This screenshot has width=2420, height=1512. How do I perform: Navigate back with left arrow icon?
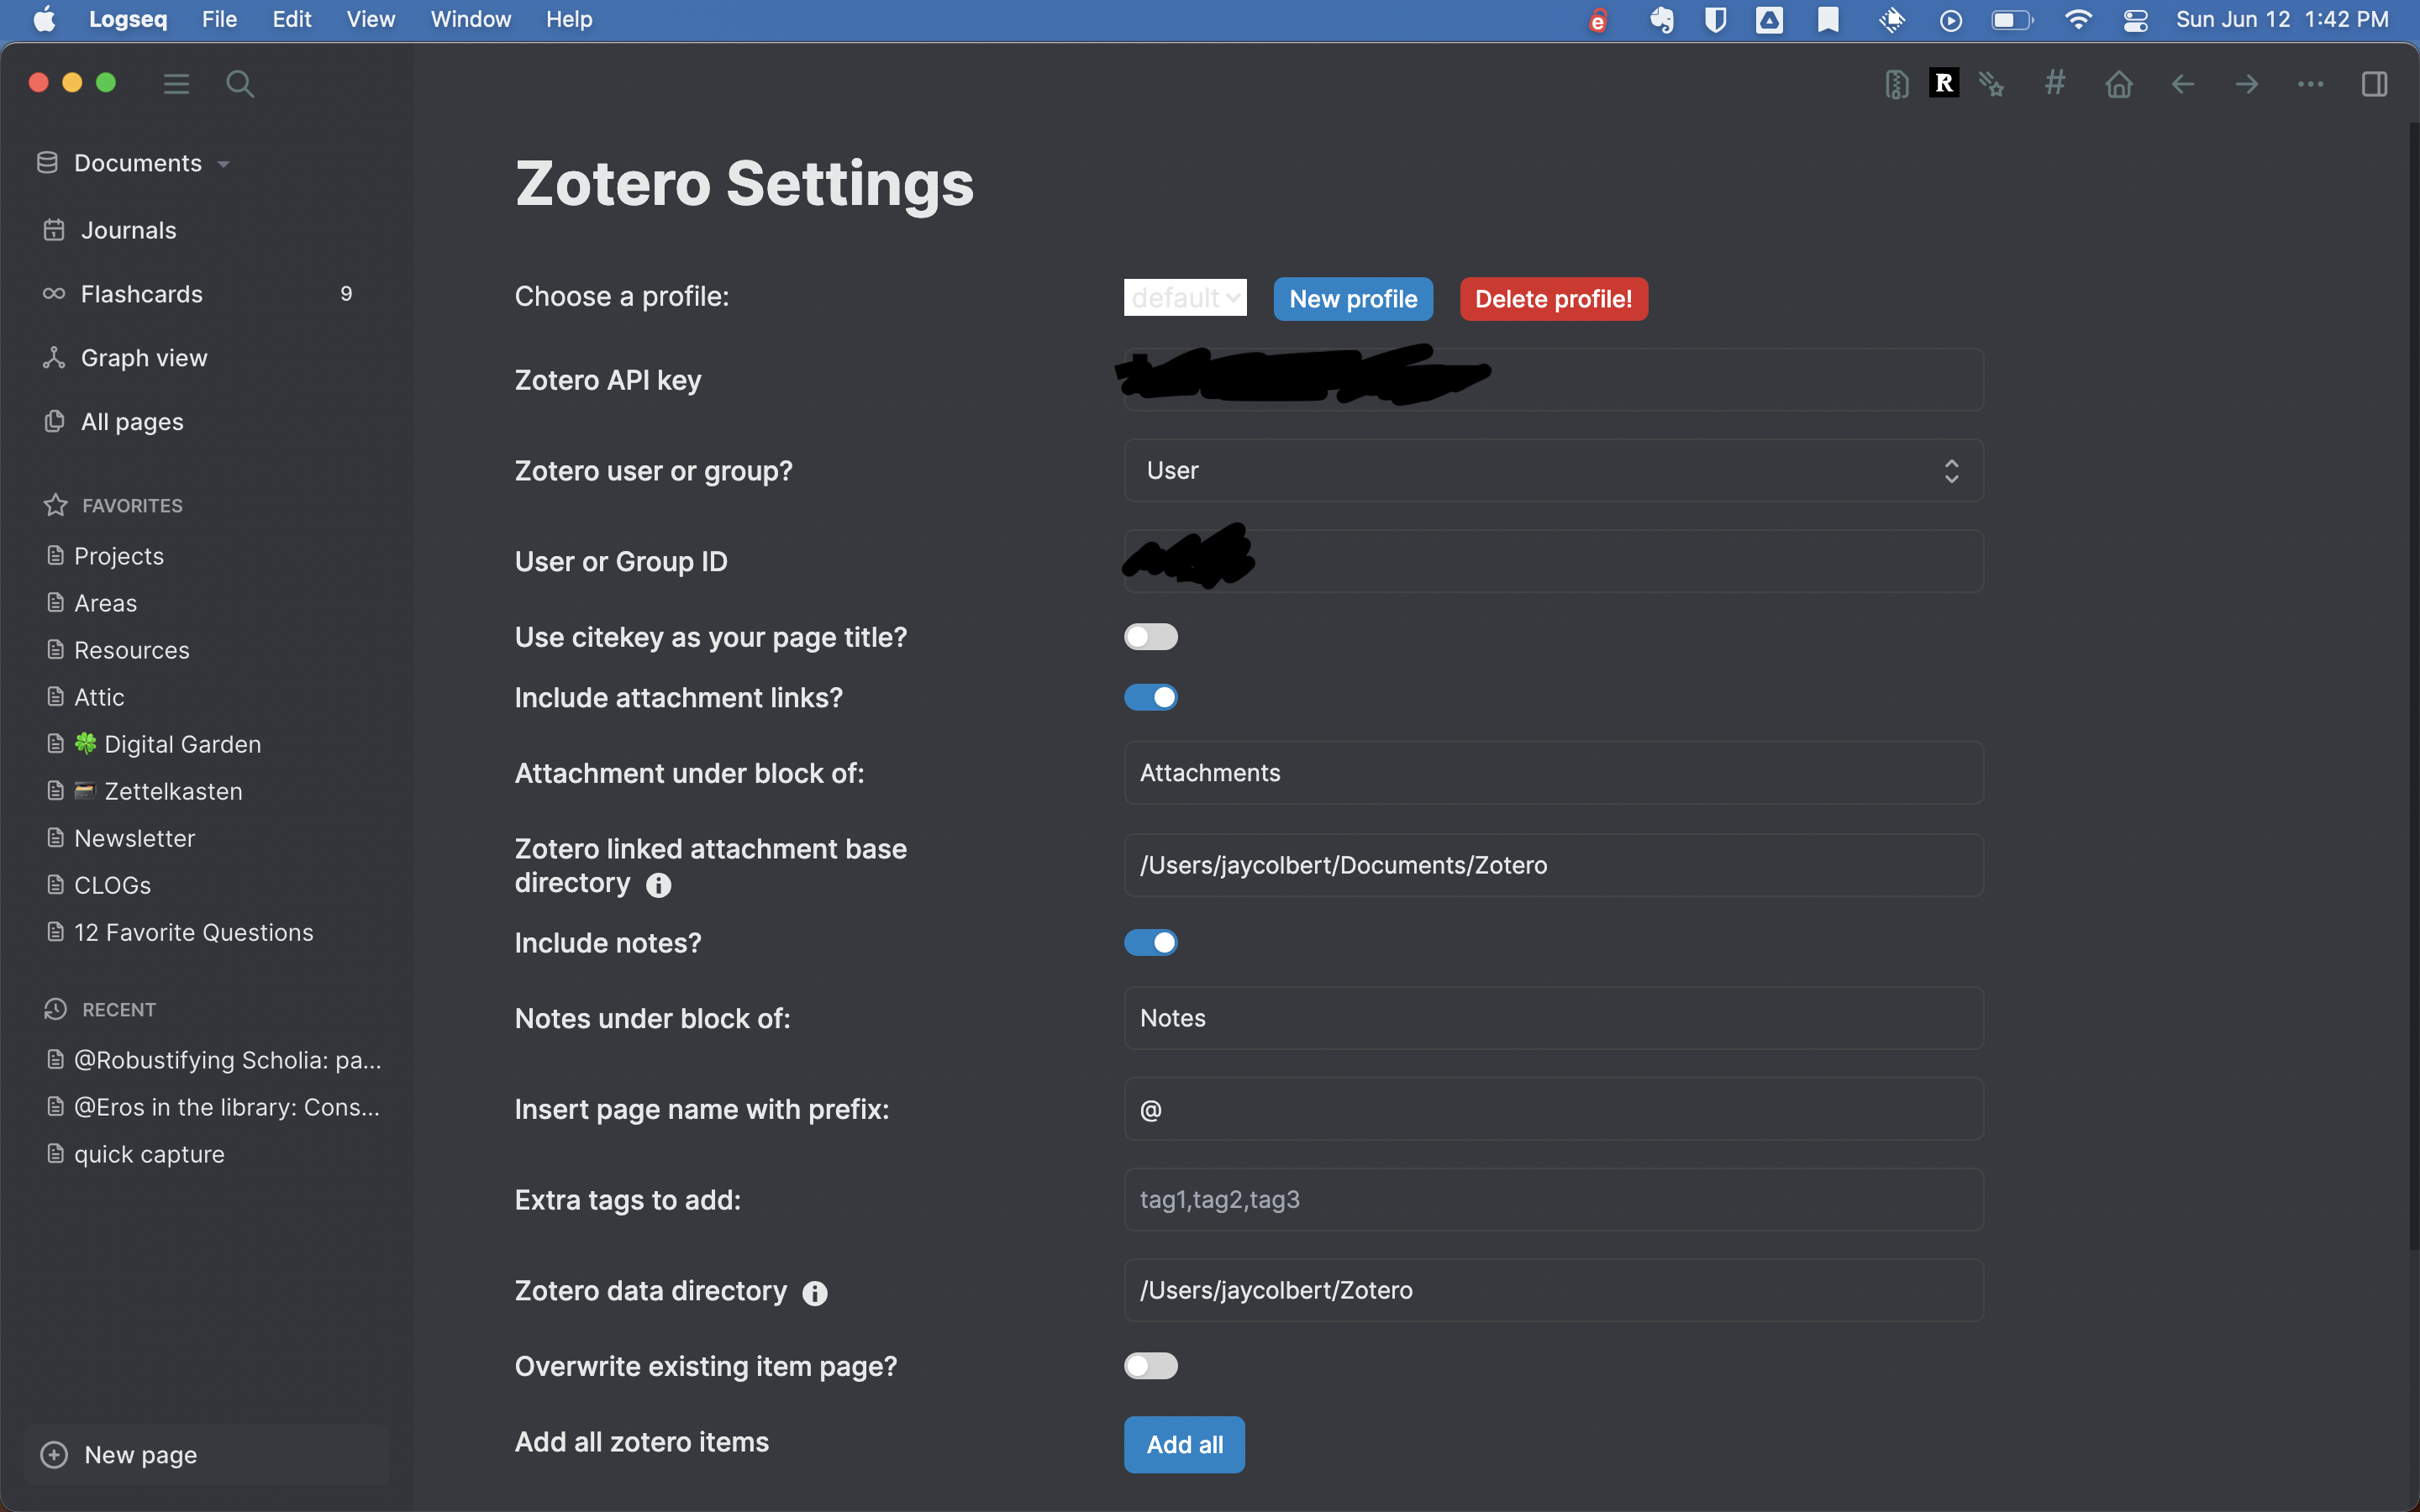(2183, 84)
